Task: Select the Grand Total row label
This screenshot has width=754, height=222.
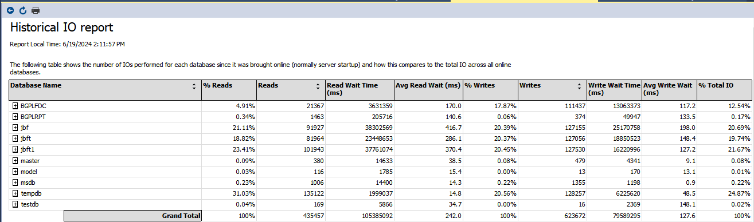Action: pyautogui.click(x=132, y=216)
